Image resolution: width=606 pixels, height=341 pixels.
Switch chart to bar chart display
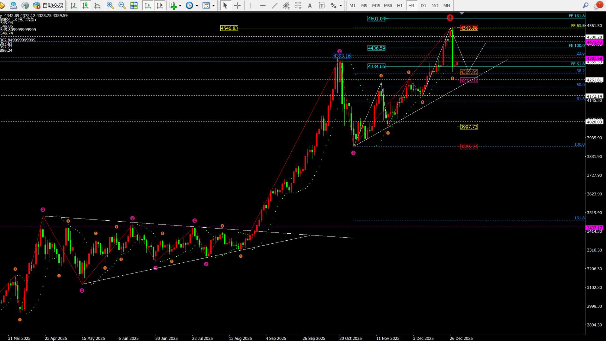click(x=74, y=5)
